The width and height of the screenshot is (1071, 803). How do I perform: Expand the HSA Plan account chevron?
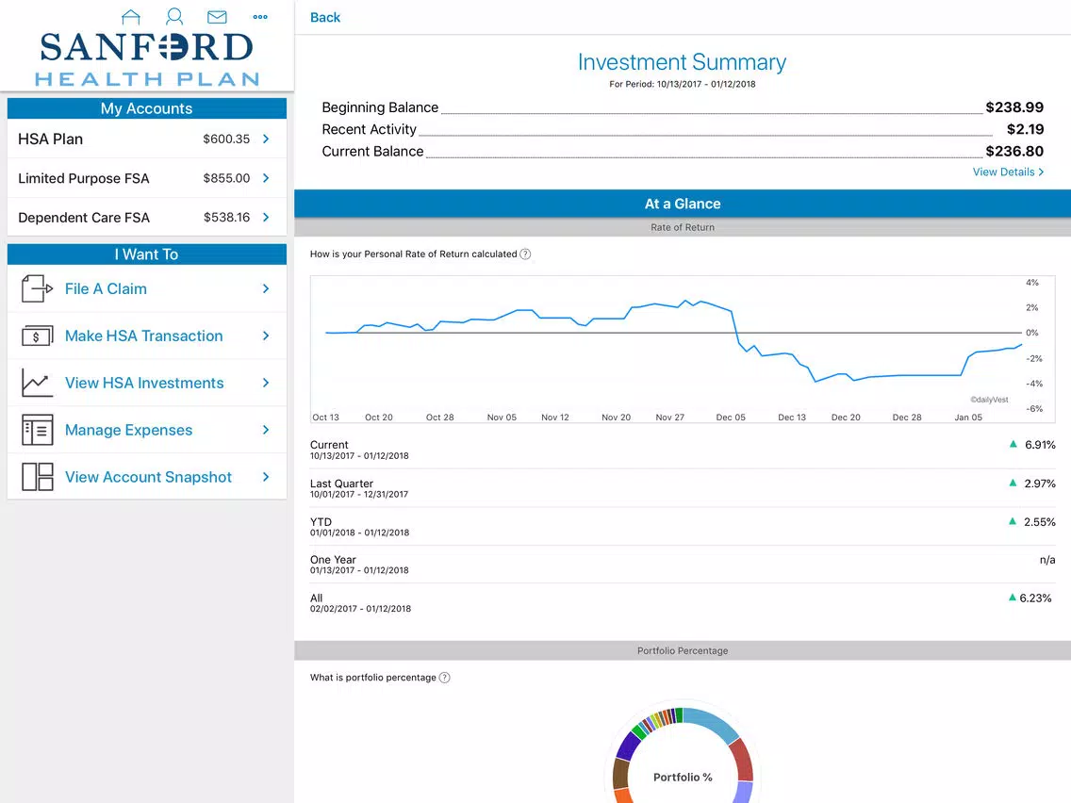click(x=266, y=139)
